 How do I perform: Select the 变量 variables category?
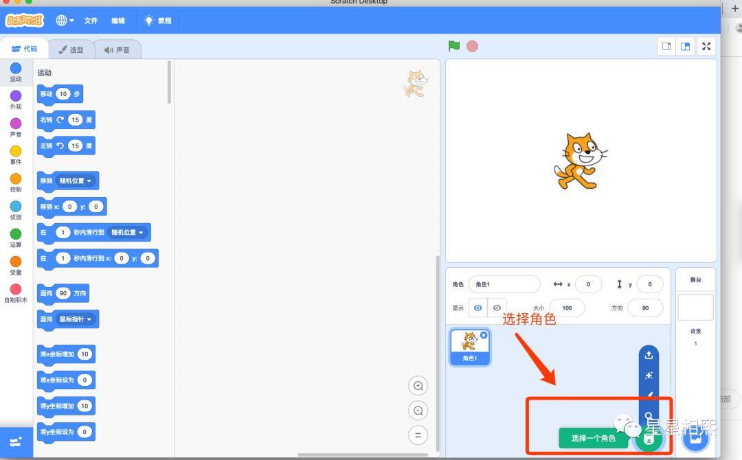[16, 266]
